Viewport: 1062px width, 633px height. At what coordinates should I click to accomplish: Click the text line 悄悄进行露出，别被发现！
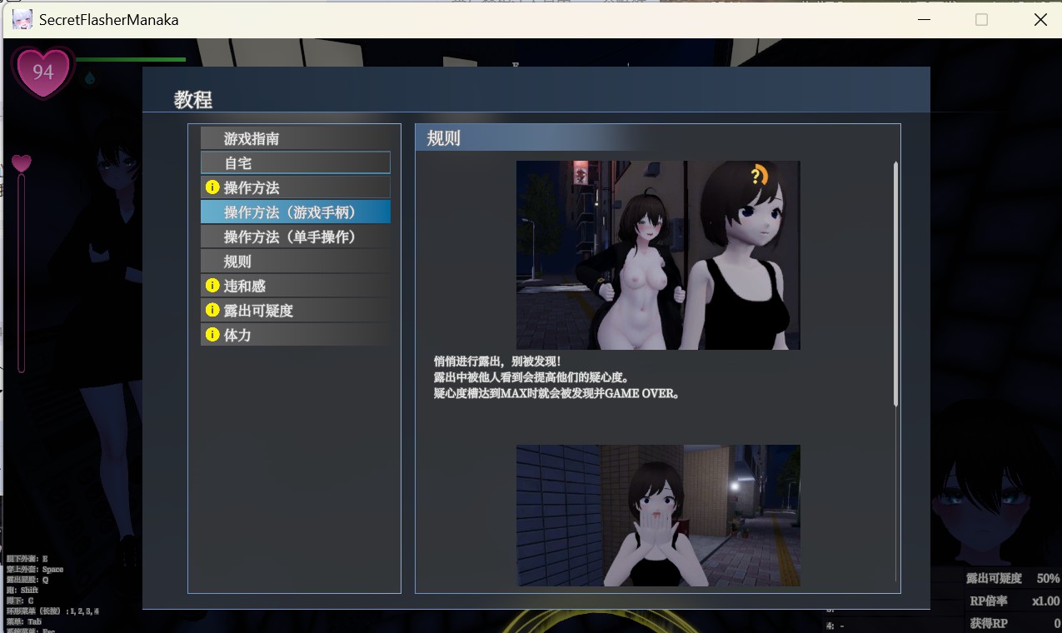[498, 361]
